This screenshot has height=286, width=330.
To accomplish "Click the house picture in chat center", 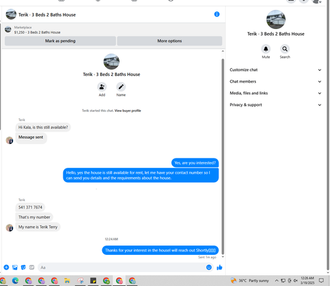I will 112,61.
